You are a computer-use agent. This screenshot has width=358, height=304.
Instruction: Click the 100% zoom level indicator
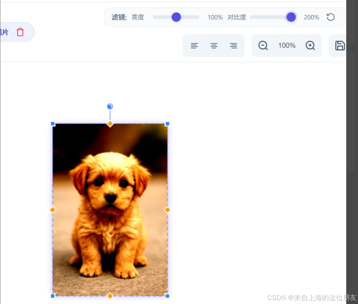[287, 46]
